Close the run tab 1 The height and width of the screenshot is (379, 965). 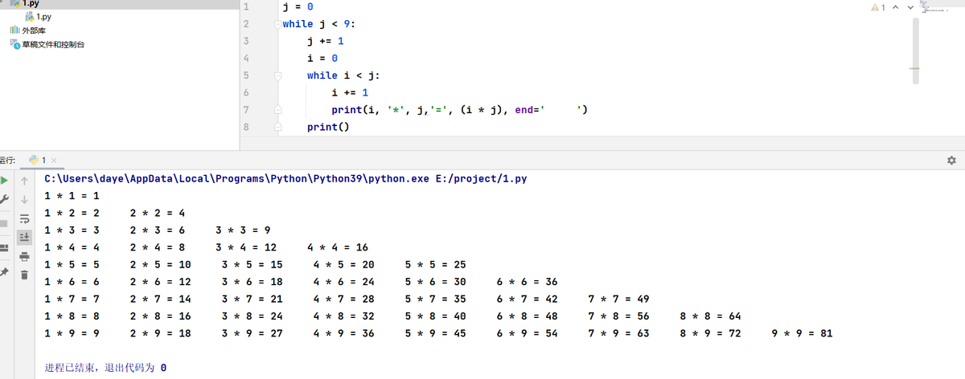pyautogui.click(x=53, y=161)
